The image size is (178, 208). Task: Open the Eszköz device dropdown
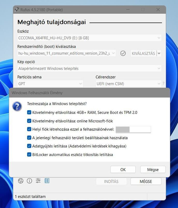[89, 38]
